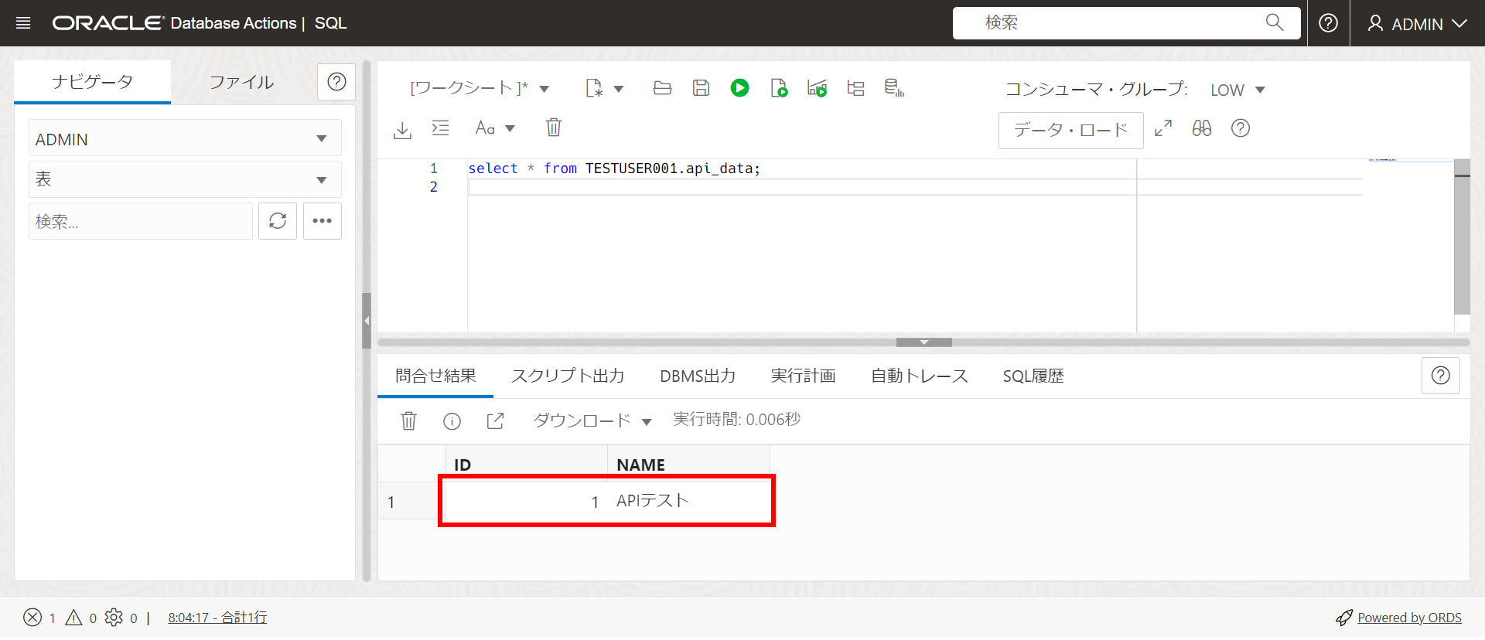Clear query results with trash icon
1485x640 pixels.
click(408, 420)
